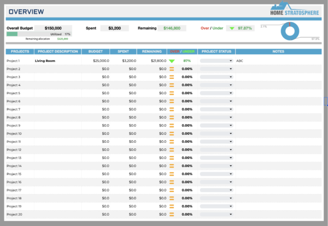The image size is (328, 226).
Task: Click the PROJECT STATUS column header
Action: tap(216, 51)
